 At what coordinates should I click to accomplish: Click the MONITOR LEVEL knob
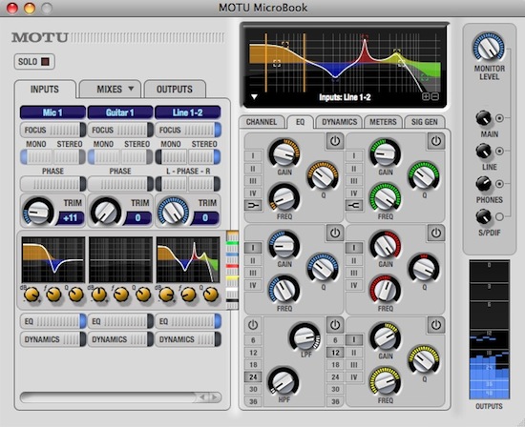click(489, 48)
